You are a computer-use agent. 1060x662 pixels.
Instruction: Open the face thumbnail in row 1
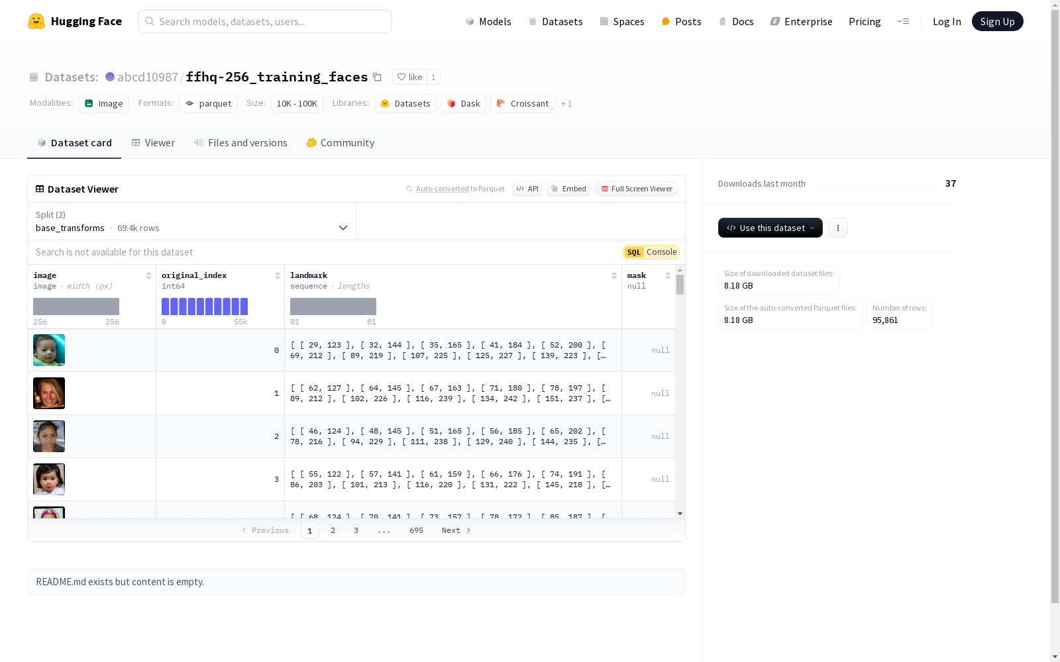(x=49, y=393)
